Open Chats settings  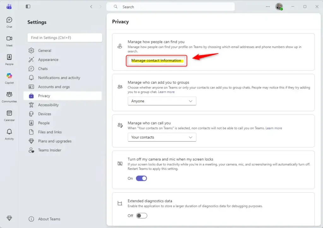point(63,69)
